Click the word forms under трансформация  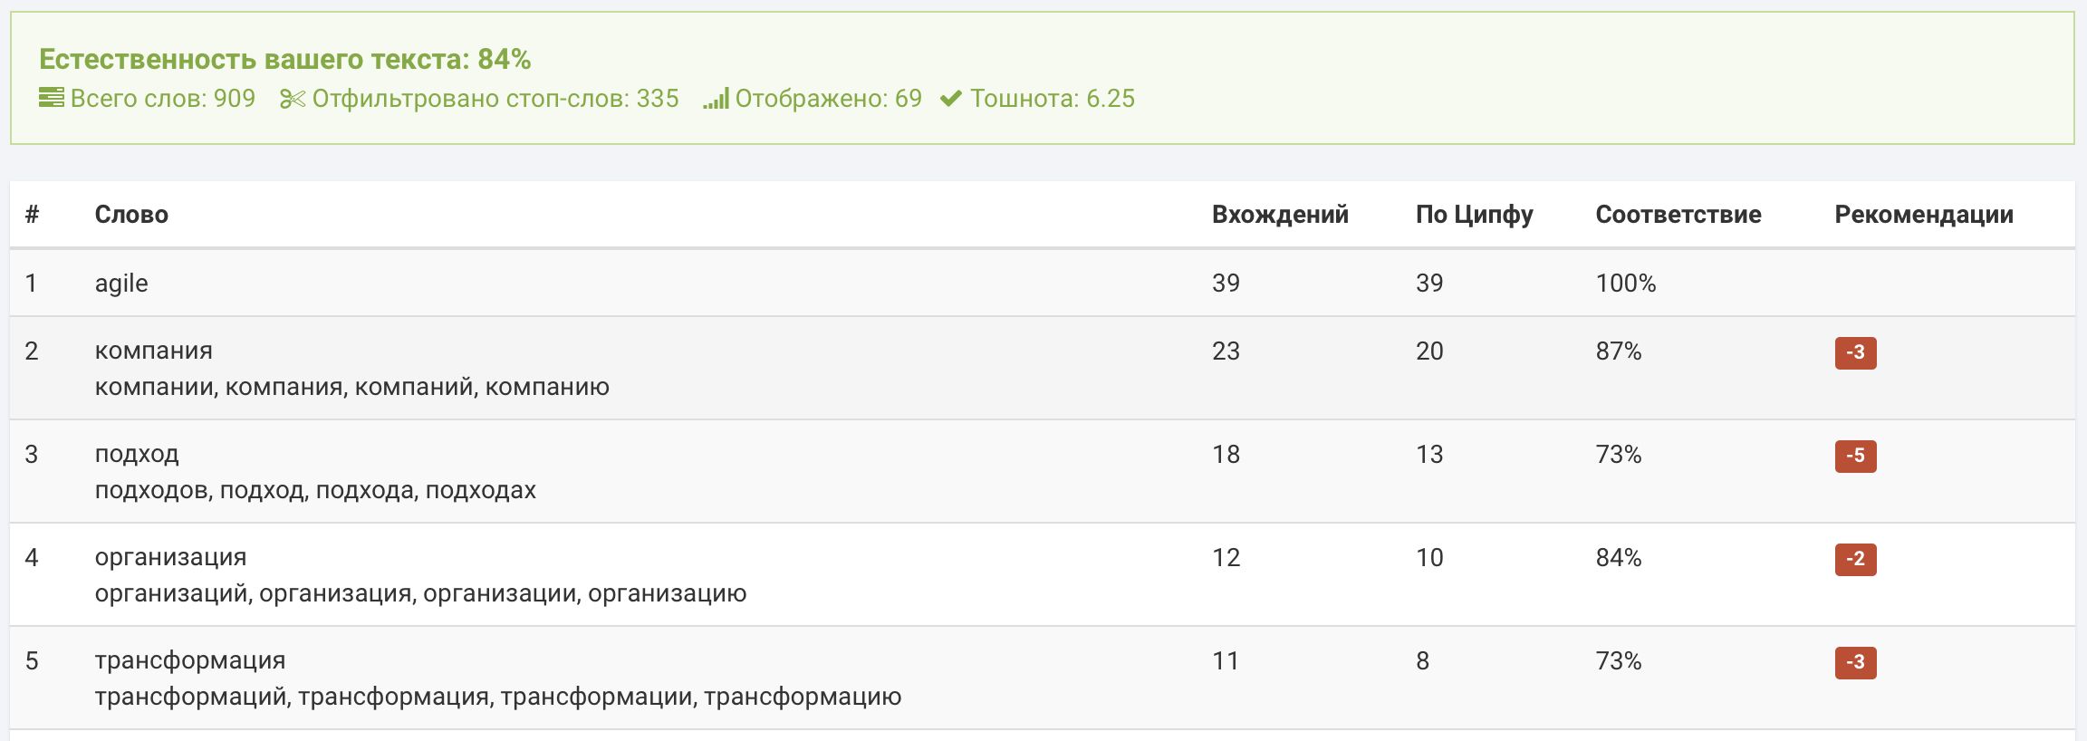(498, 697)
